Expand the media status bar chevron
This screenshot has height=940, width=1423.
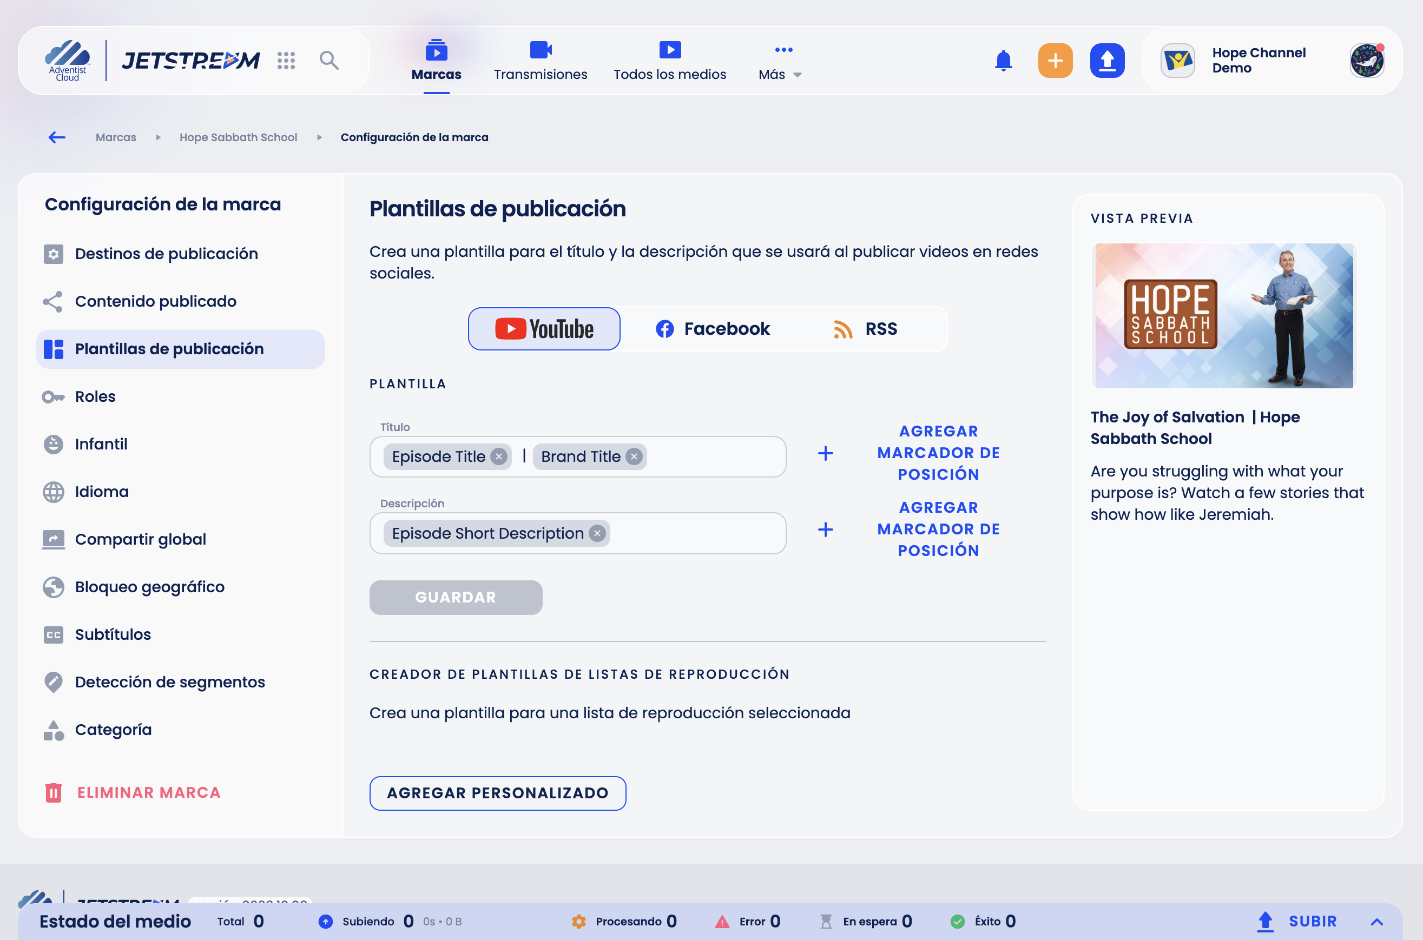click(1377, 922)
